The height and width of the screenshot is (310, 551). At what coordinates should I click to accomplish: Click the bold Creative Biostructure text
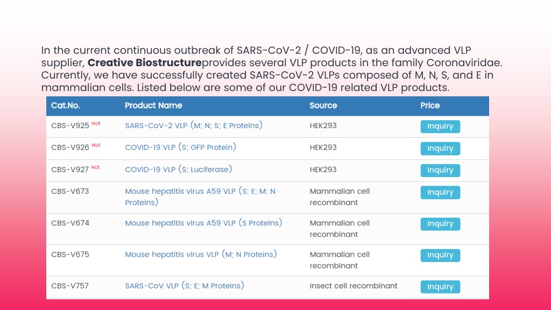tap(145, 63)
